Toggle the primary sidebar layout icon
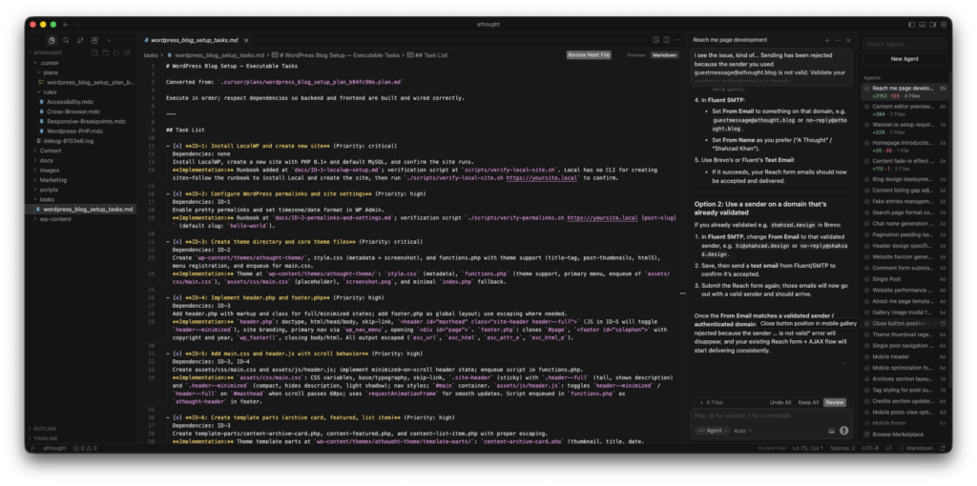Screen dimensions: 977x486 click(911, 24)
